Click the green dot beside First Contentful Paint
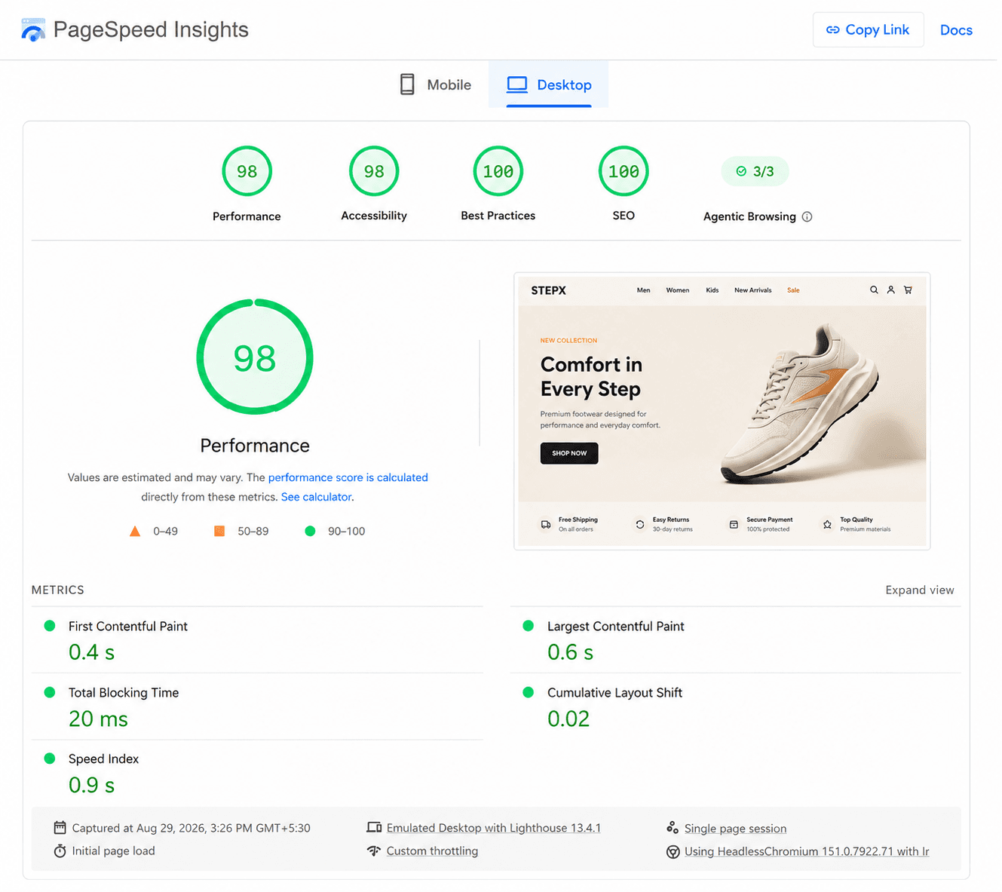Image resolution: width=1002 pixels, height=892 pixels. (50, 626)
